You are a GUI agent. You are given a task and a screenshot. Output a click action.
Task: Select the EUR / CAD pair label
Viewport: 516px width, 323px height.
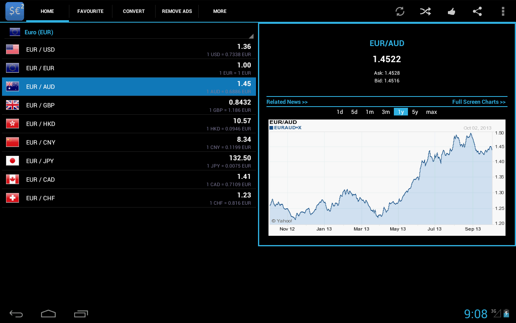pos(40,180)
